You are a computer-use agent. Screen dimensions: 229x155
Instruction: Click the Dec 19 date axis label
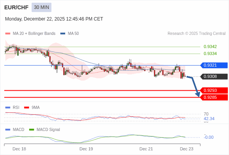click(x=86, y=149)
